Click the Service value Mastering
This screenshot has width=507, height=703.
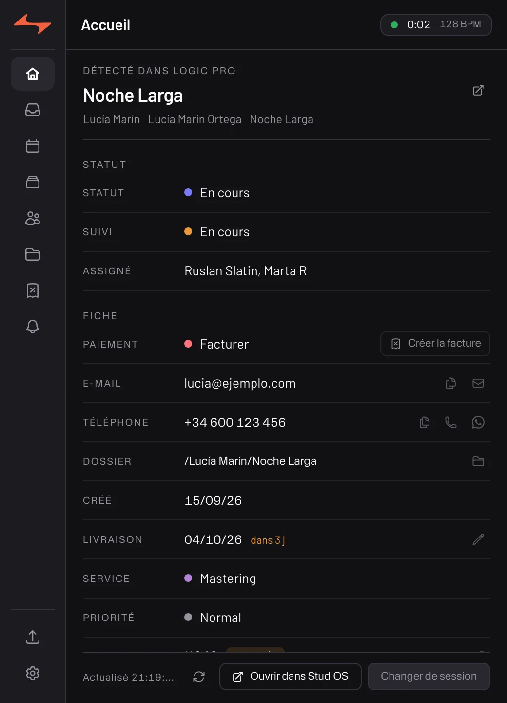click(220, 579)
